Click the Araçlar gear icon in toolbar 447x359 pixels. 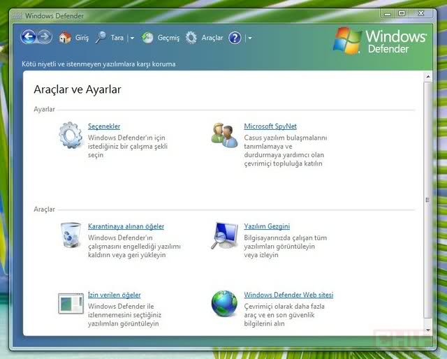[x=191, y=38]
